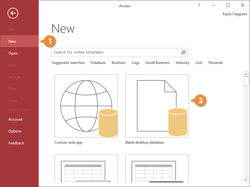Viewport: 250px width, 187px height.
Task: Open Access Options
Action: pos(15,131)
